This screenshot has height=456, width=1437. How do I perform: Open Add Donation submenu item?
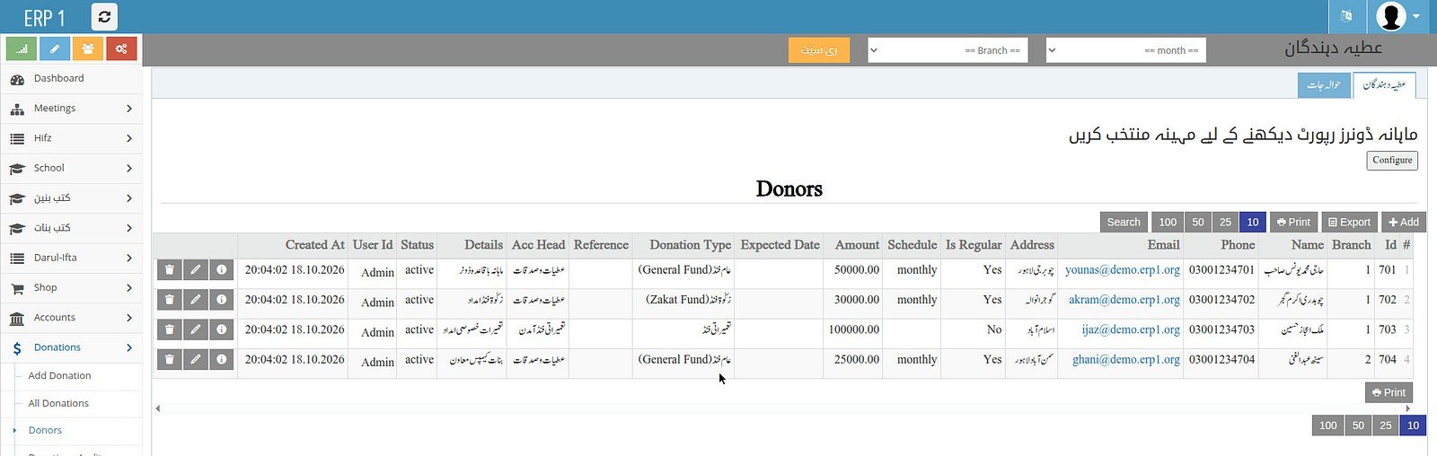(x=59, y=376)
